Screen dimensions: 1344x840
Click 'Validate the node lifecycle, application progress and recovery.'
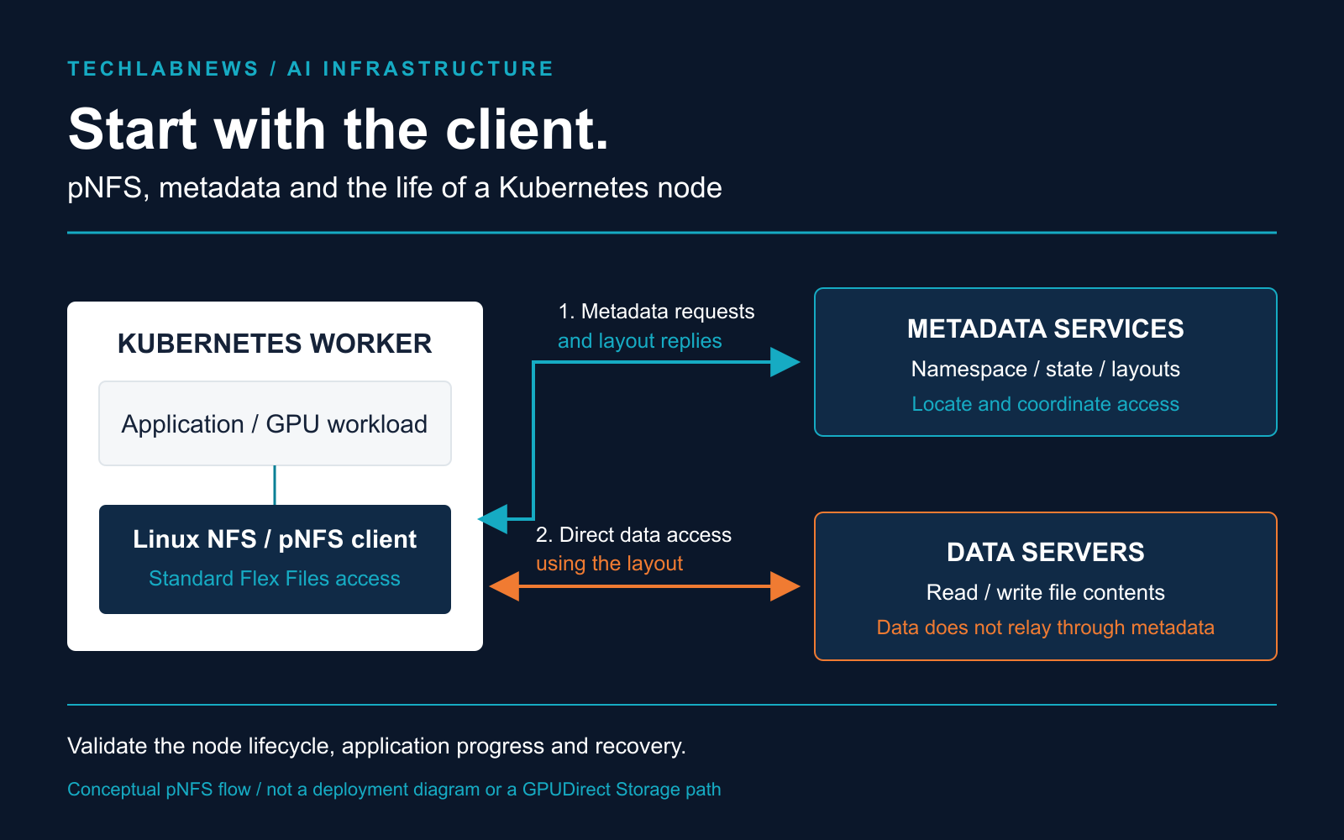[x=376, y=746]
